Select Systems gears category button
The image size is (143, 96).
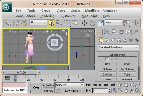137,40
